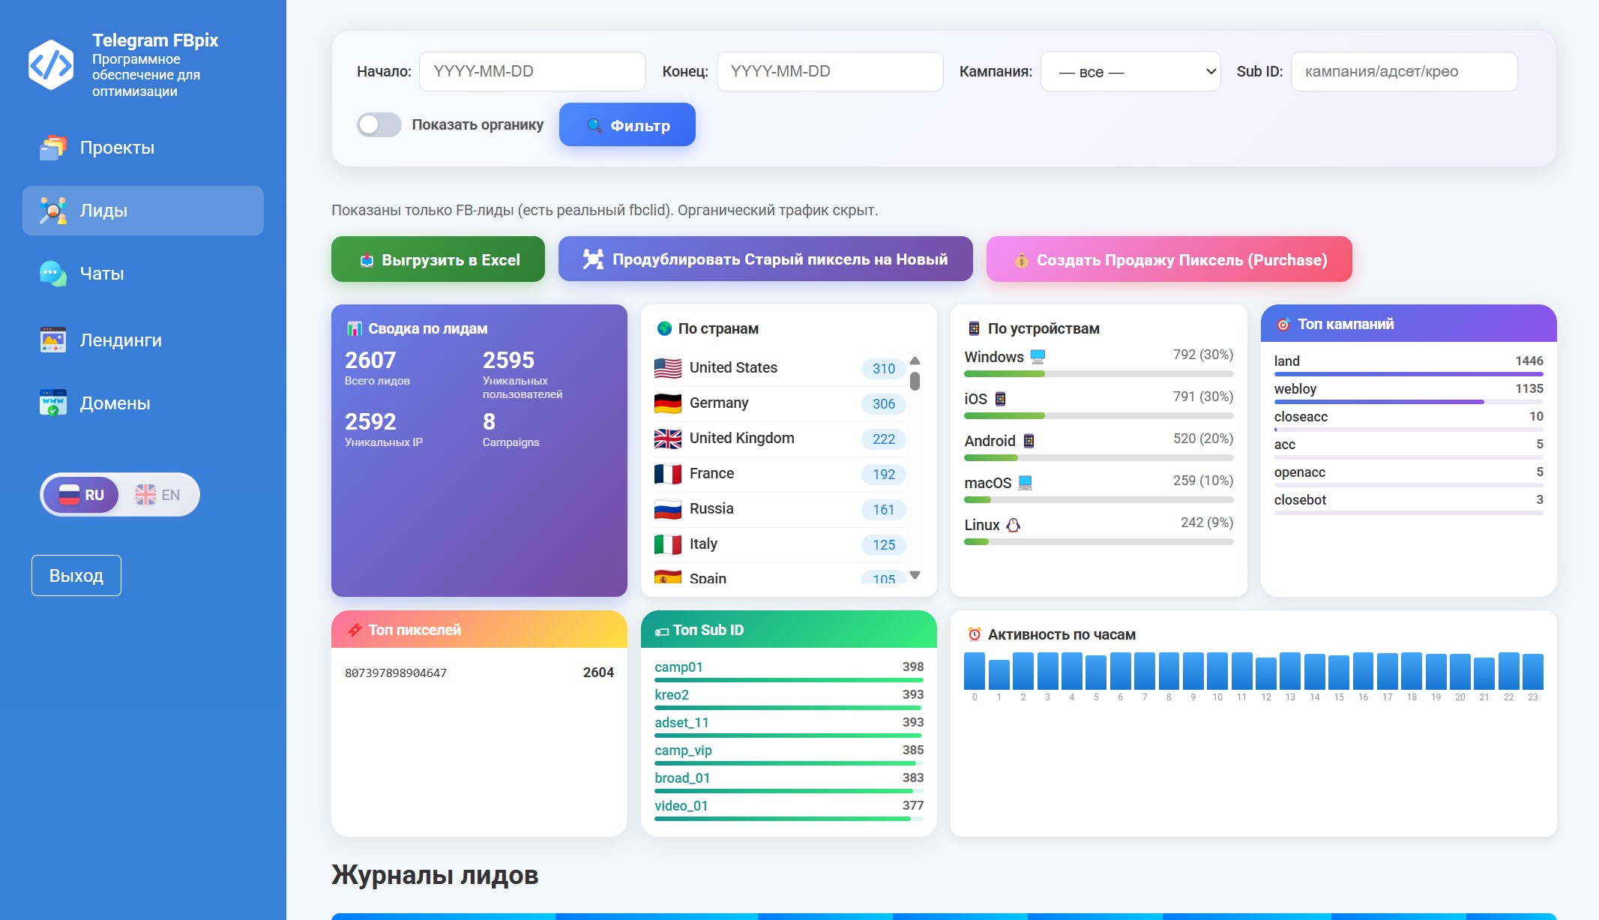Go to the Лендинги section
Screen dimensions: 1599x920
(143, 340)
